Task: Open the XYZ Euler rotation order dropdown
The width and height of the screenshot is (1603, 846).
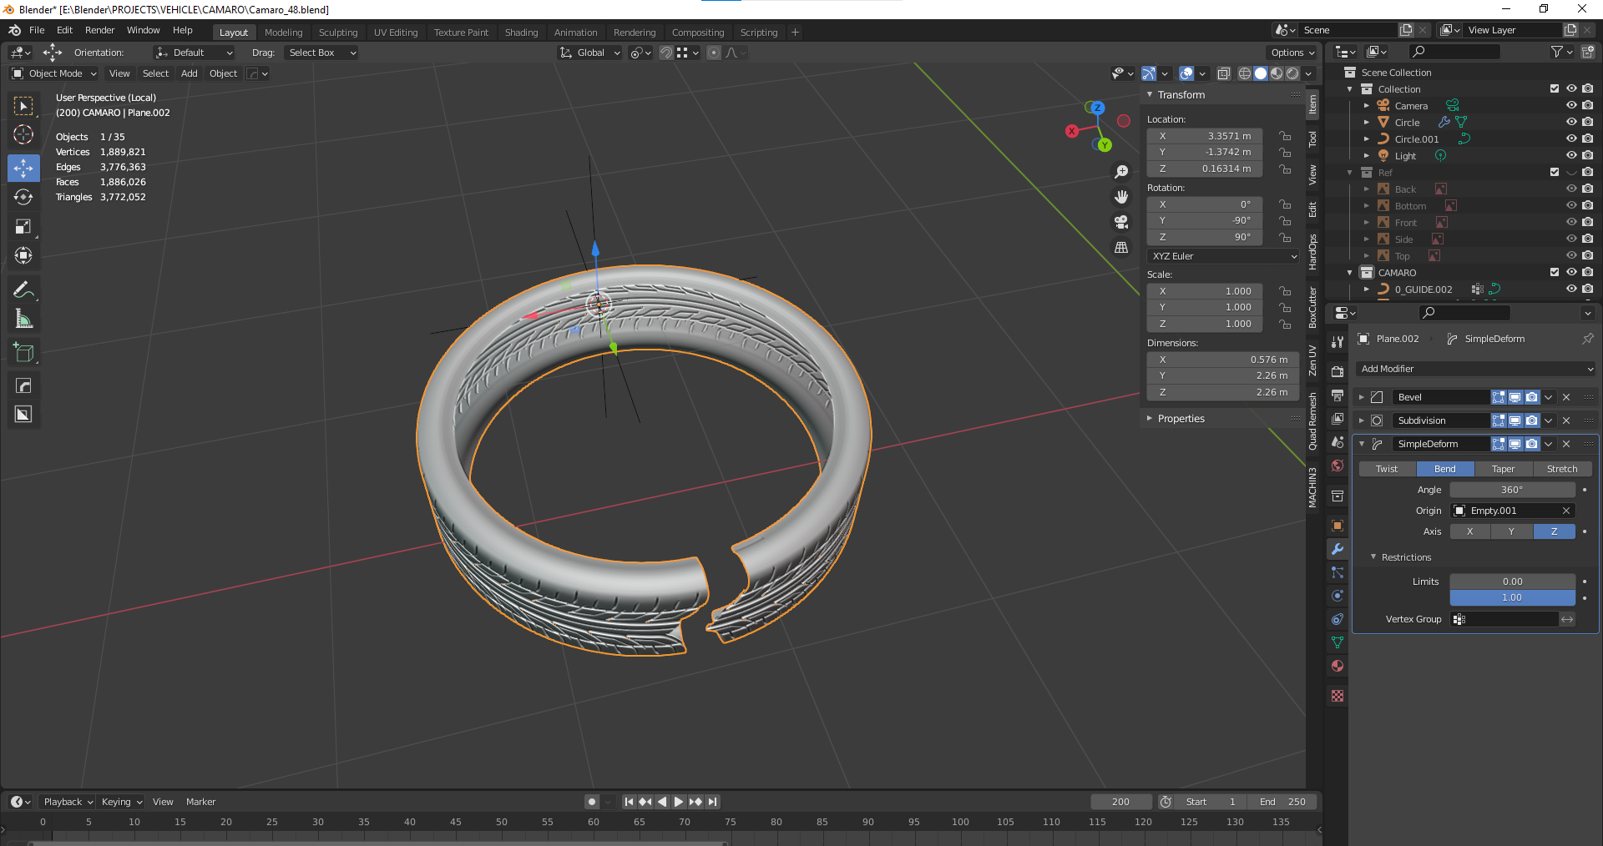Action: coord(1221,256)
